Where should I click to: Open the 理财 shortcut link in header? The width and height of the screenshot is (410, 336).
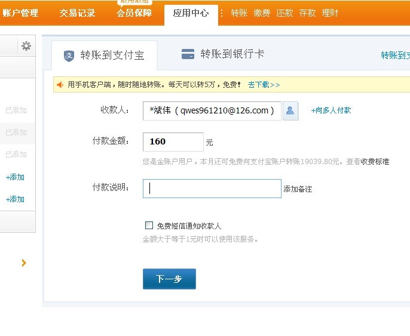tap(330, 13)
